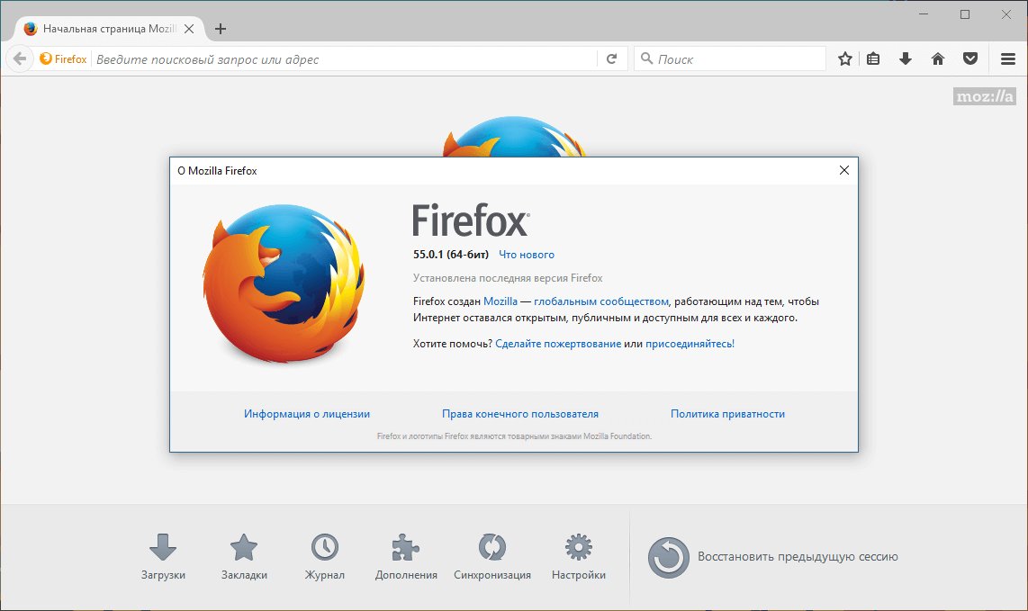Open a new tab with plus button
This screenshot has width=1028, height=611.
221,29
